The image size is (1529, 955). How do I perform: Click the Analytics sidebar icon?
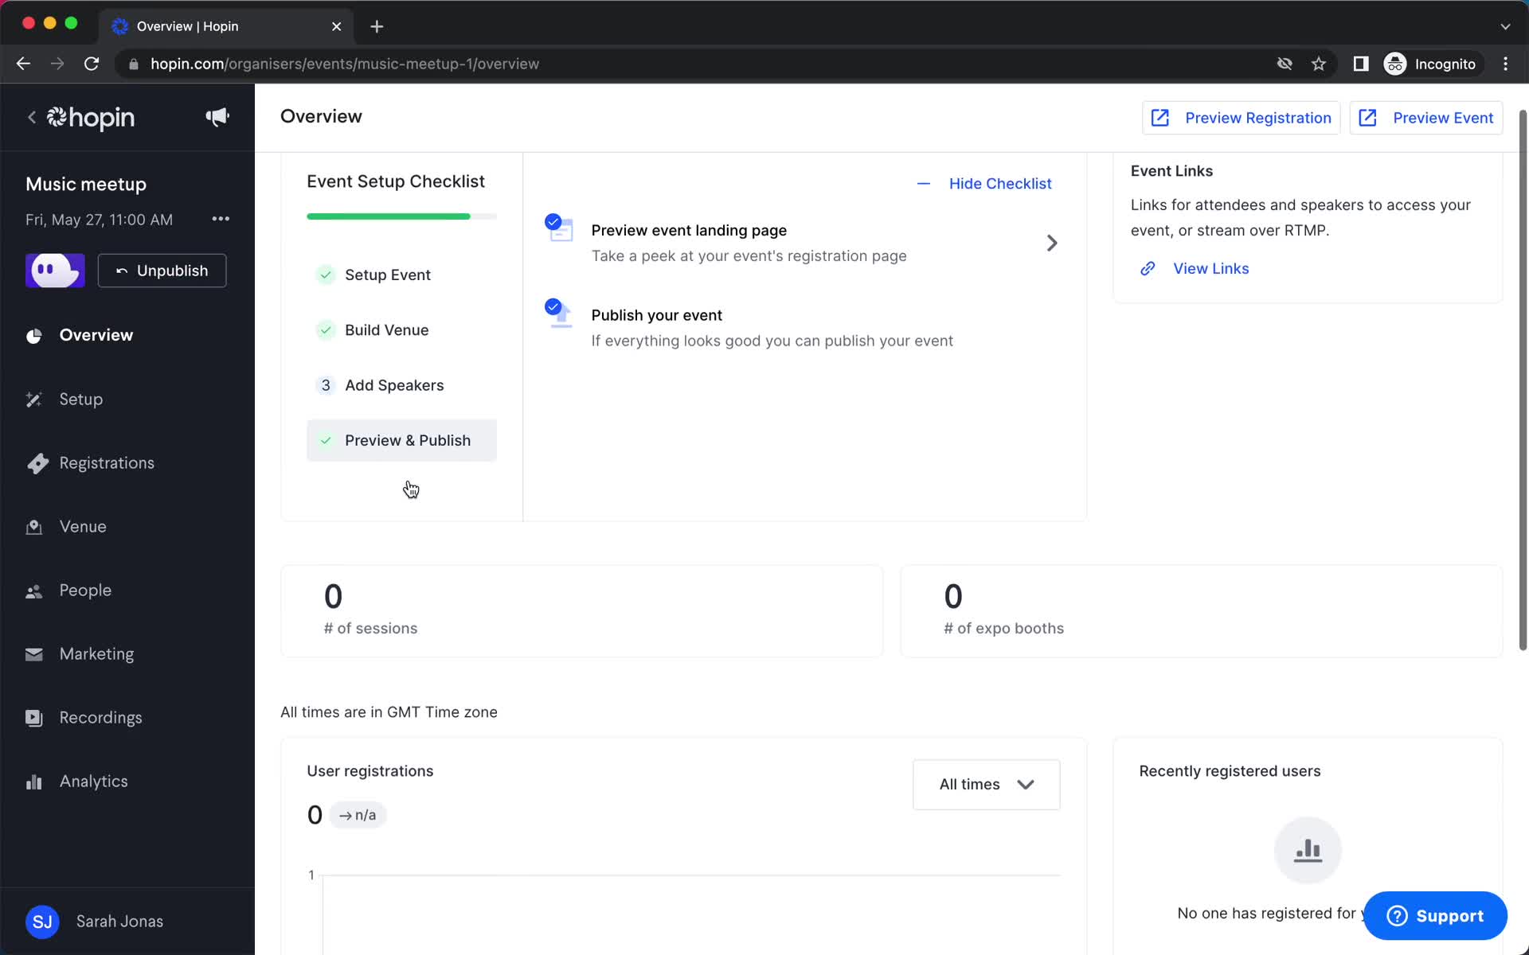coord(33,782)
